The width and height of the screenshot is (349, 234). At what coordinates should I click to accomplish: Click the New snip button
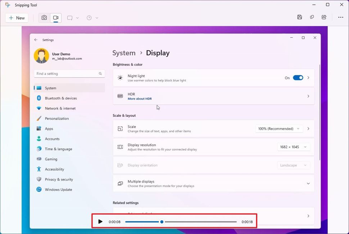tap(17, 18)
